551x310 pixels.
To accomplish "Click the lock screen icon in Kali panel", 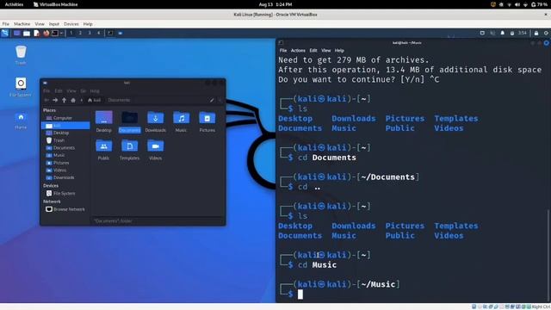I will tap(536, 33).
